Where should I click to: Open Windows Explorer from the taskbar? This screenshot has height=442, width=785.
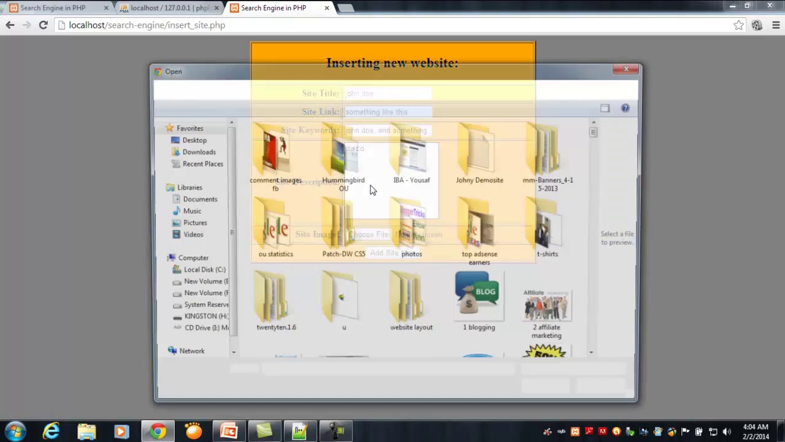[86, 432]
